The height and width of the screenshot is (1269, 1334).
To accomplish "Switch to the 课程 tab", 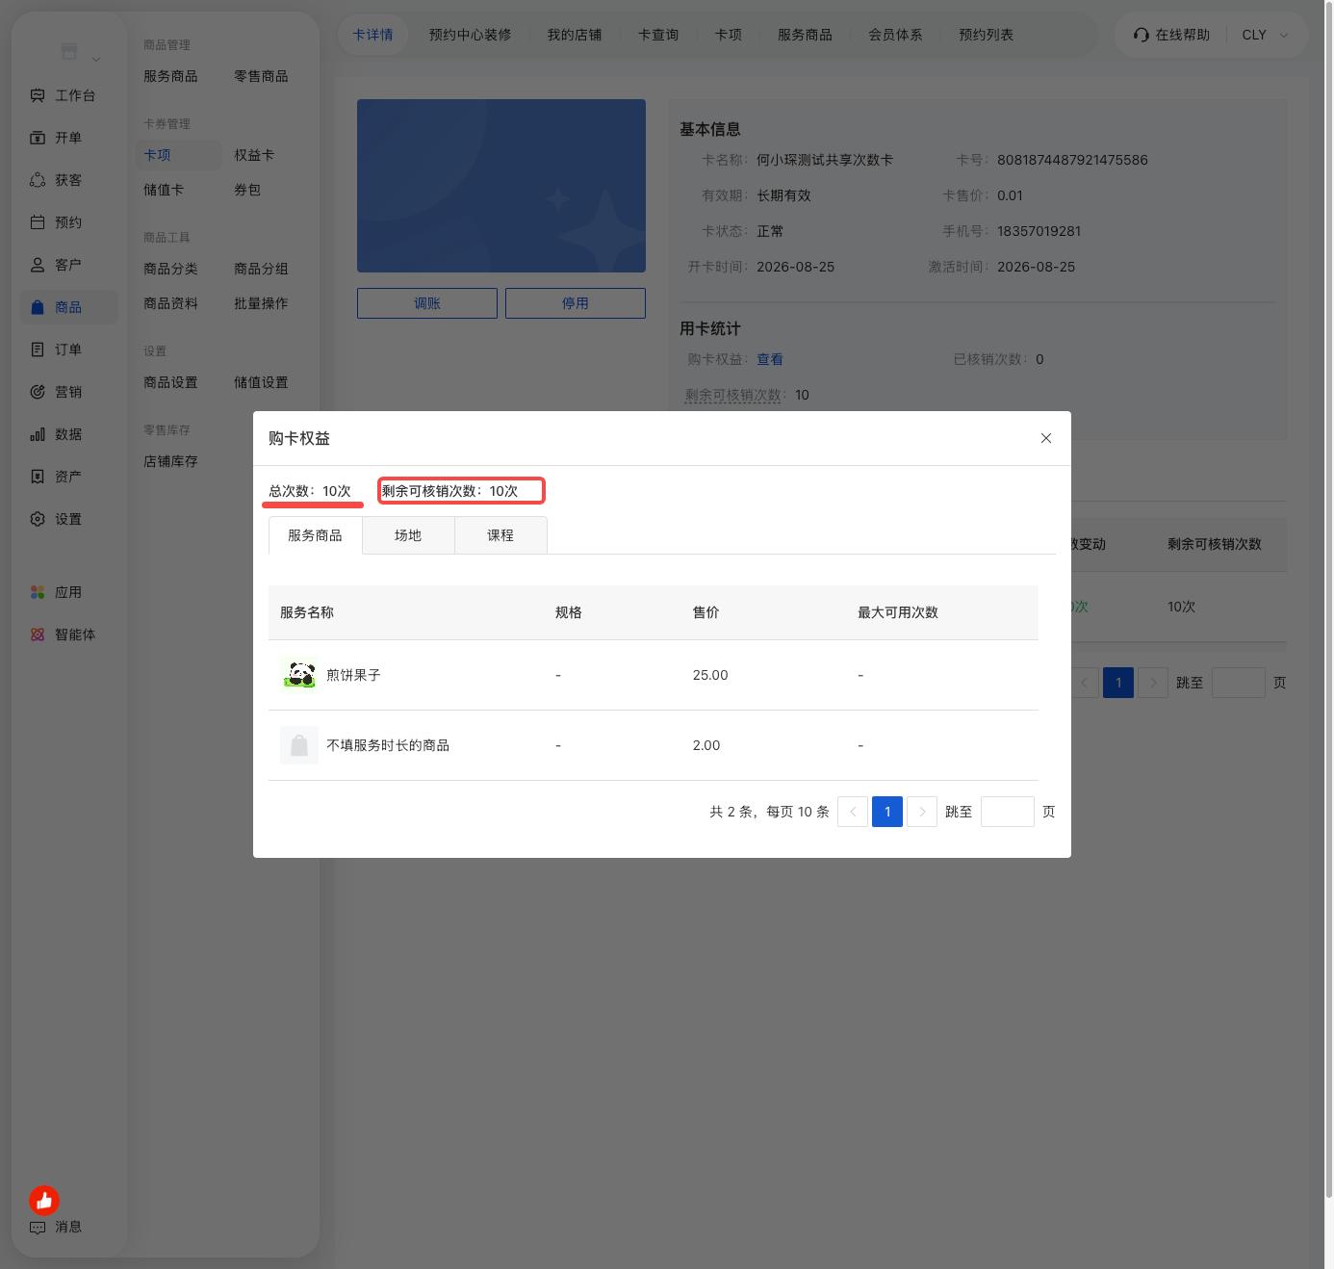I will [500, 535].
